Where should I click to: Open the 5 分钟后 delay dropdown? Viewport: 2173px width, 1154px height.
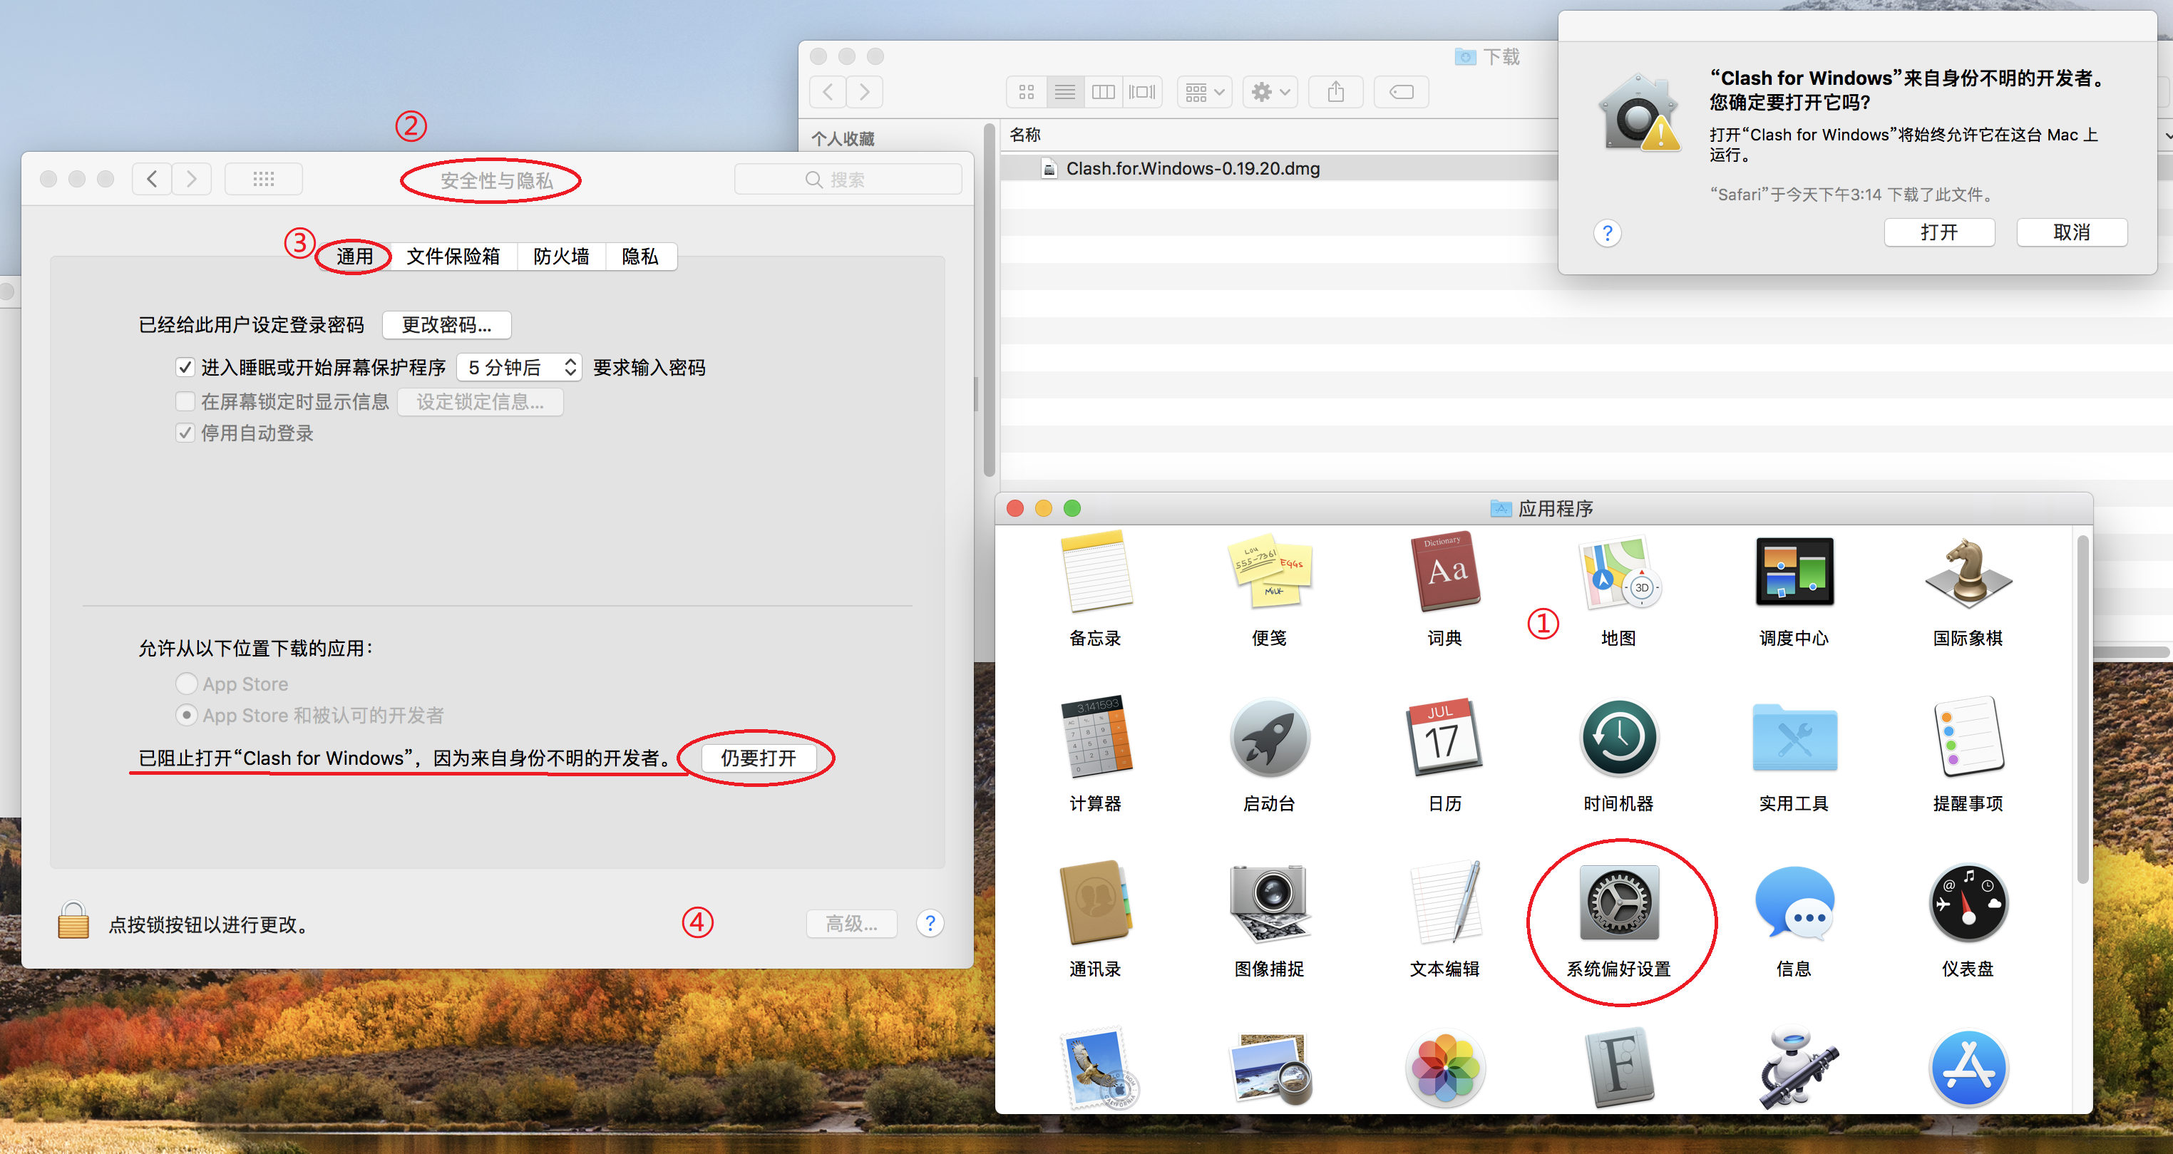tap(520, 367)
